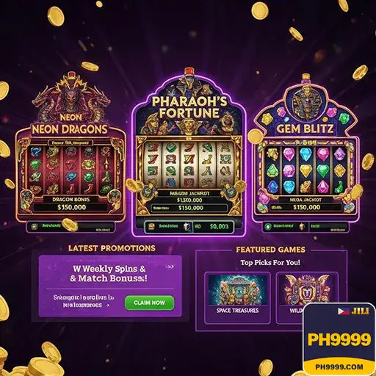
Task: Click the green gem icon below Gem Blitz
Action: pos(268,227)
